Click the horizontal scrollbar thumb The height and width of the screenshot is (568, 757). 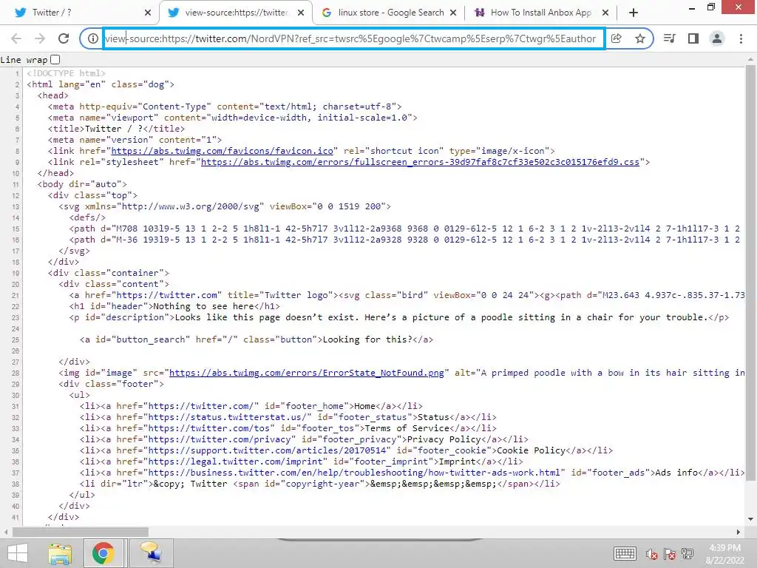(80, 532)
